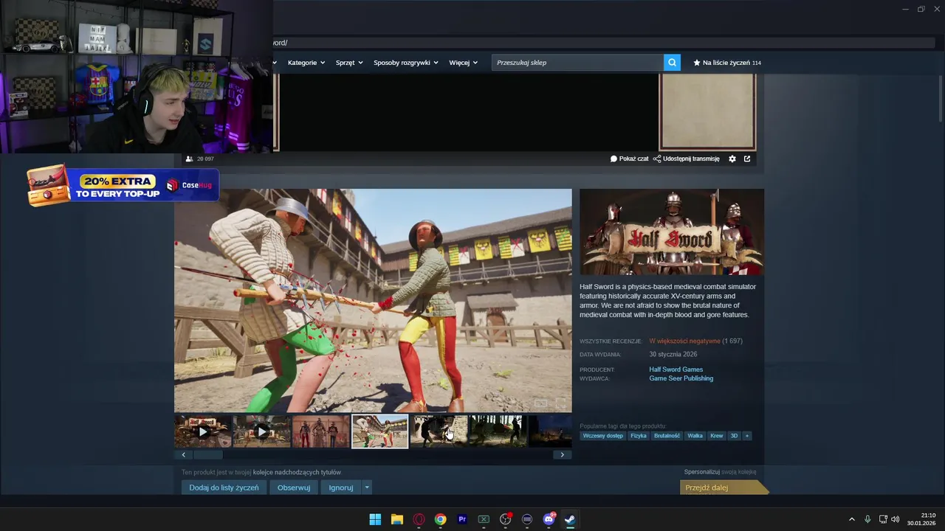945x531 pixels.
Task: Expand the Kategorie menu
Action: click(306, 63)
